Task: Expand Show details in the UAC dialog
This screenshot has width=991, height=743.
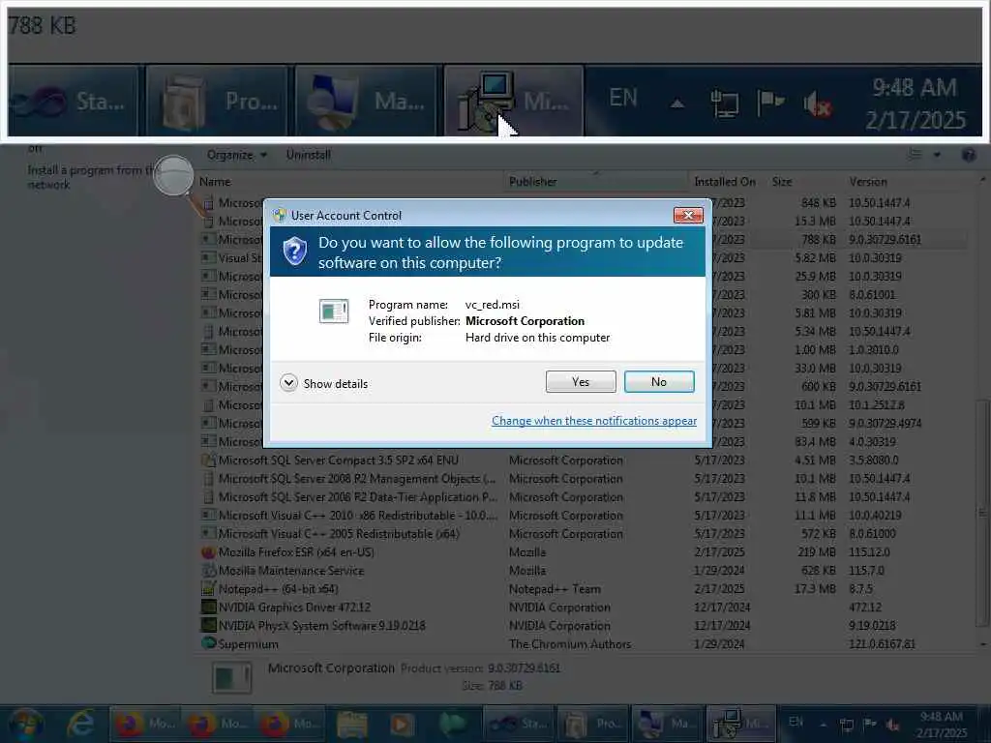Action: click(x=323, y=383)
